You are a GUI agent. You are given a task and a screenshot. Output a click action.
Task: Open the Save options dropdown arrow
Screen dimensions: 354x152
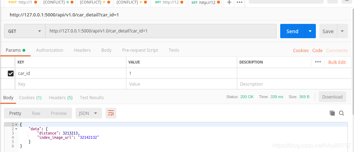pos(343,31)
